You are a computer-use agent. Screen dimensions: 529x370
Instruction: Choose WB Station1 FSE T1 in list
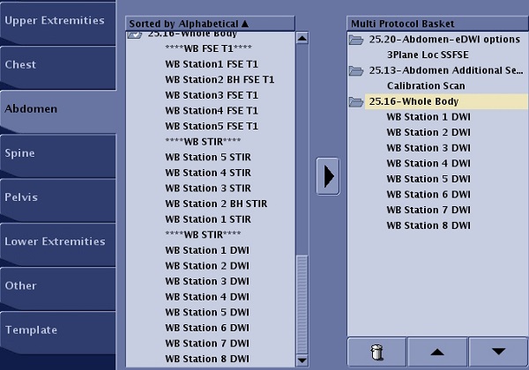coord(211,63)
